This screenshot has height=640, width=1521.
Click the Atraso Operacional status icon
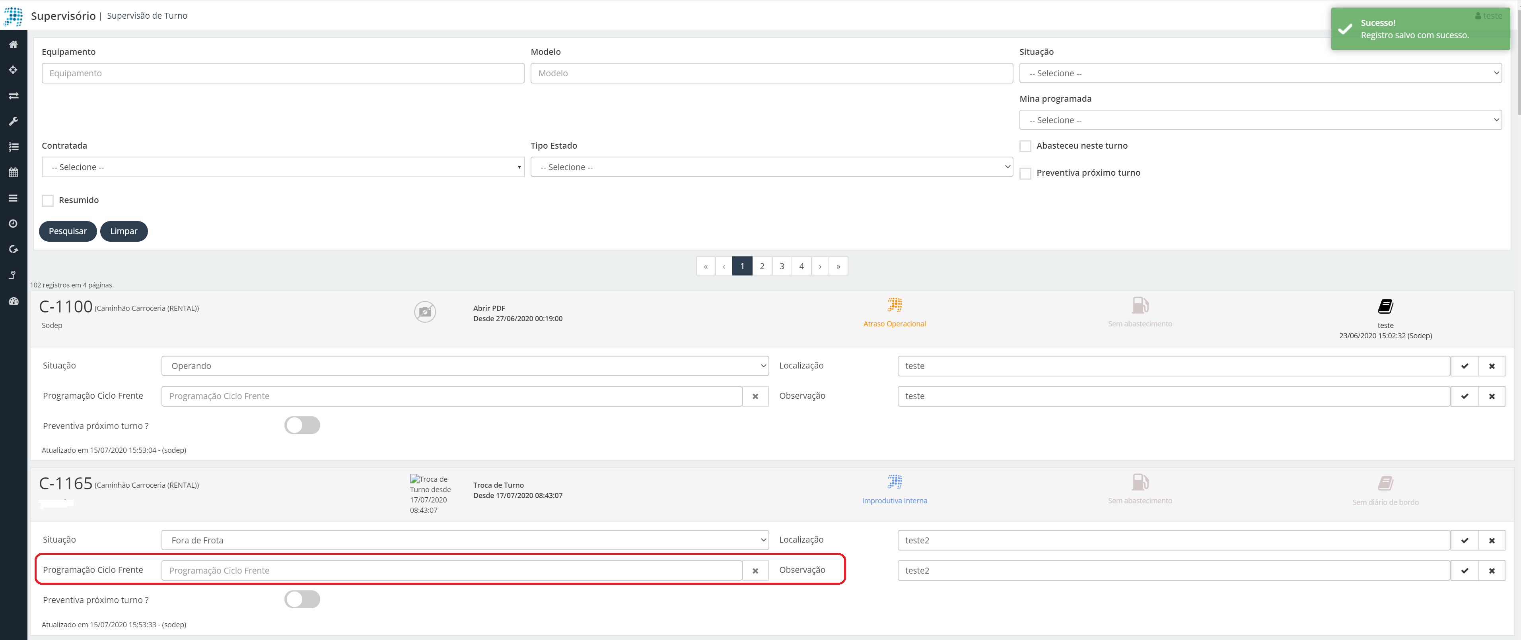pyautogui.click(x=895, y=305)
